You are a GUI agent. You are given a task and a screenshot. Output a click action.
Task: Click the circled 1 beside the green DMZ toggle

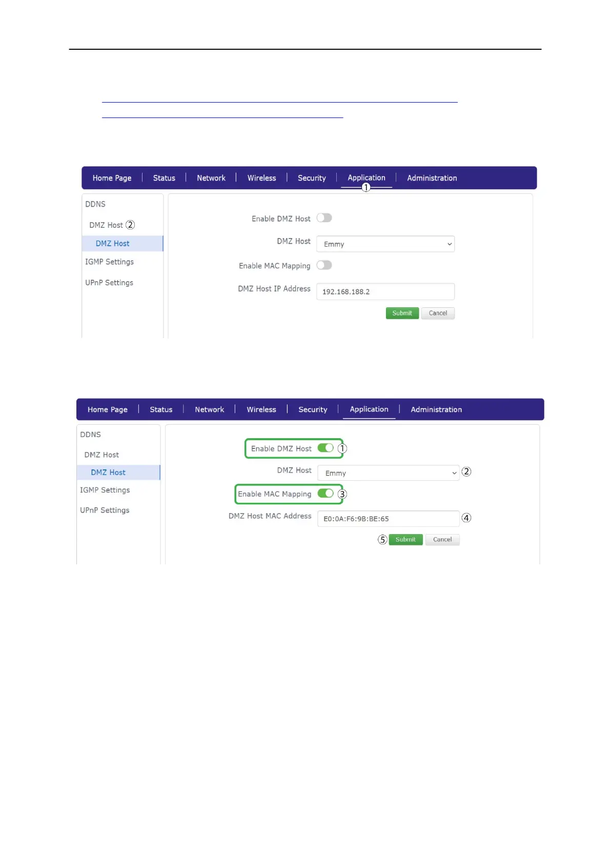342,448
